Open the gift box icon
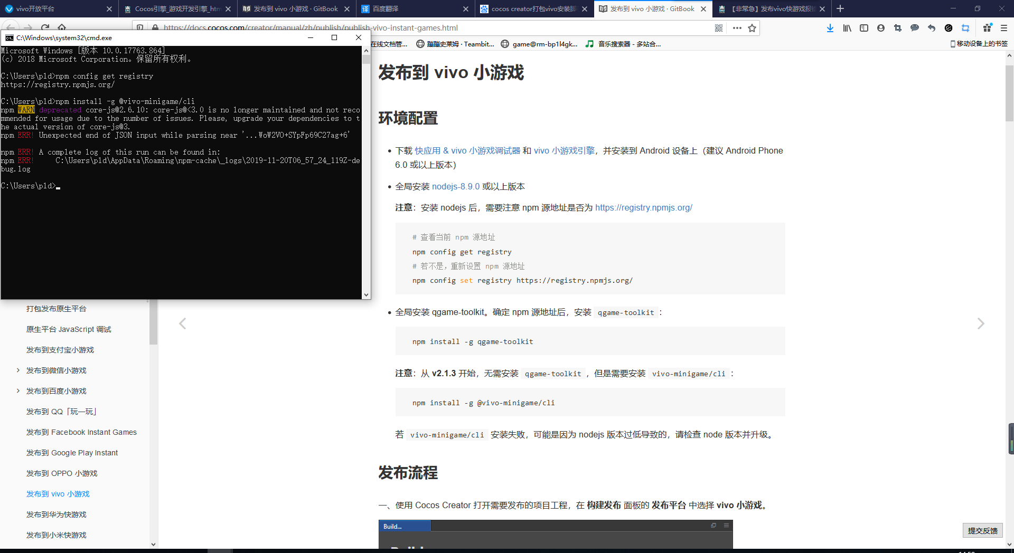This screenshot has width=1014, height=553. pyautogui.click(x=988, y=28)
